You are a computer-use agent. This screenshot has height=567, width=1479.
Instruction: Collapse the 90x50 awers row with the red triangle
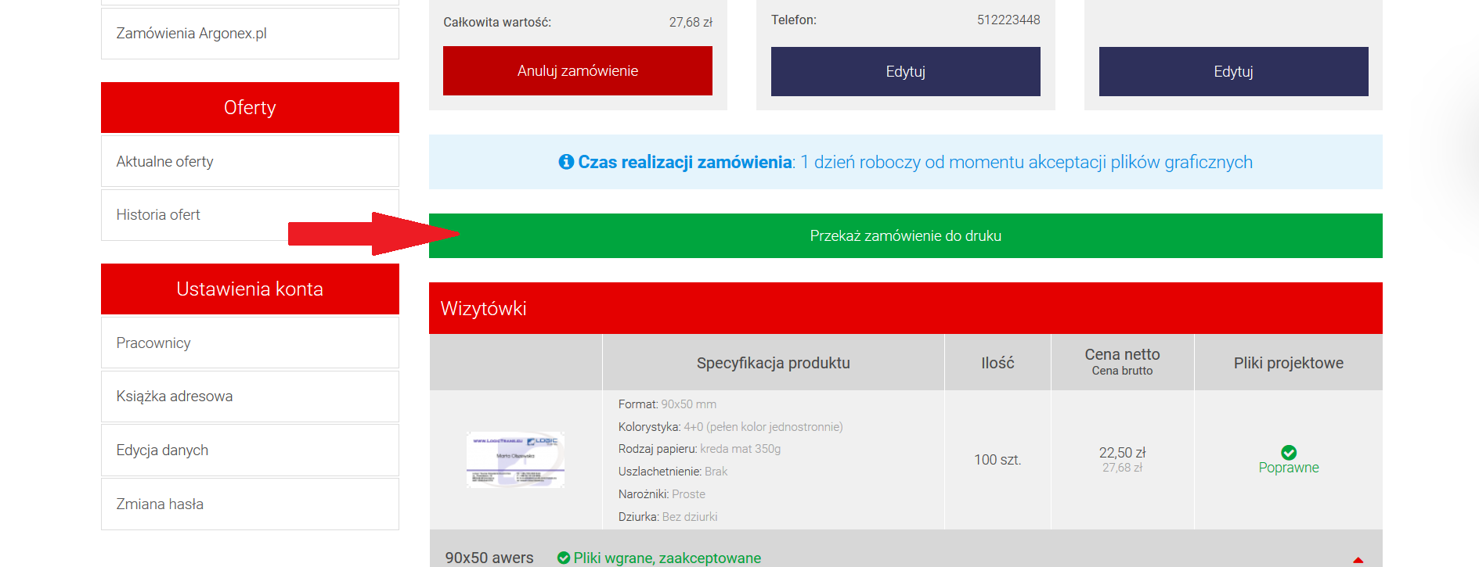click(x=1358, y=559)
